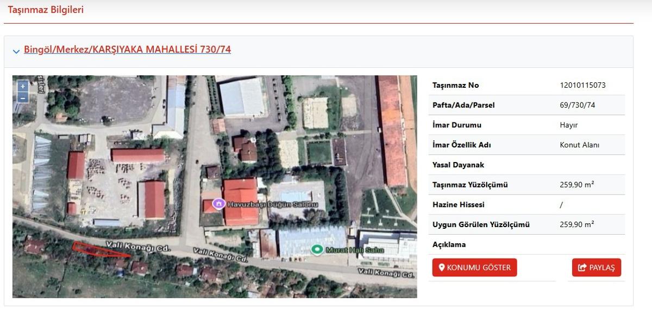
Task: Collapse the Karşıyaka Mahallesi property panel
Action: 16,51
